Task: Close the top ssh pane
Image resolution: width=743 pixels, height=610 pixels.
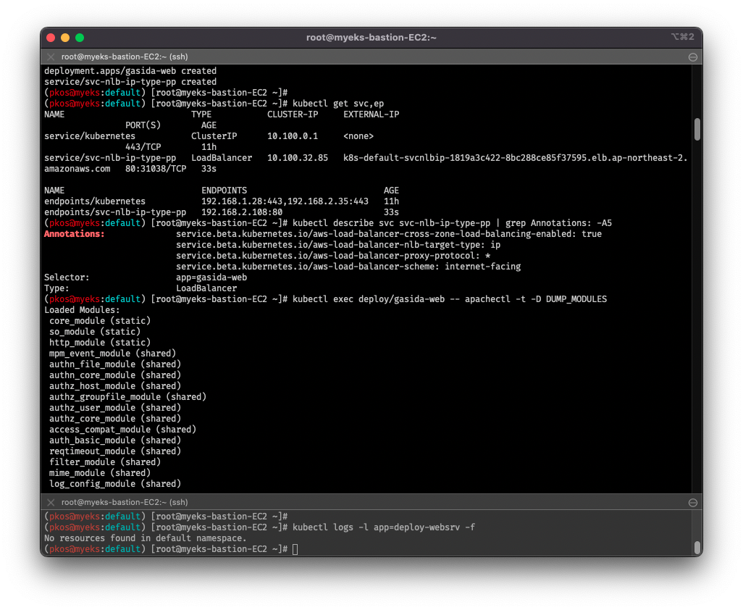Action: (51, 57)
